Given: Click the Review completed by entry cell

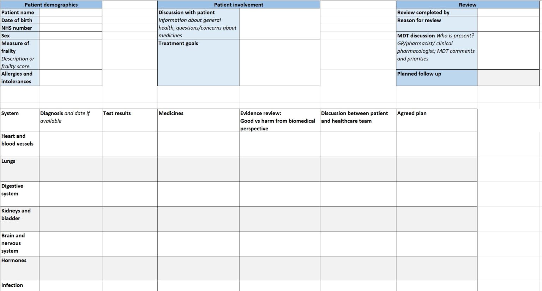Looking at the screenshot, I should [x=508, y=12].
